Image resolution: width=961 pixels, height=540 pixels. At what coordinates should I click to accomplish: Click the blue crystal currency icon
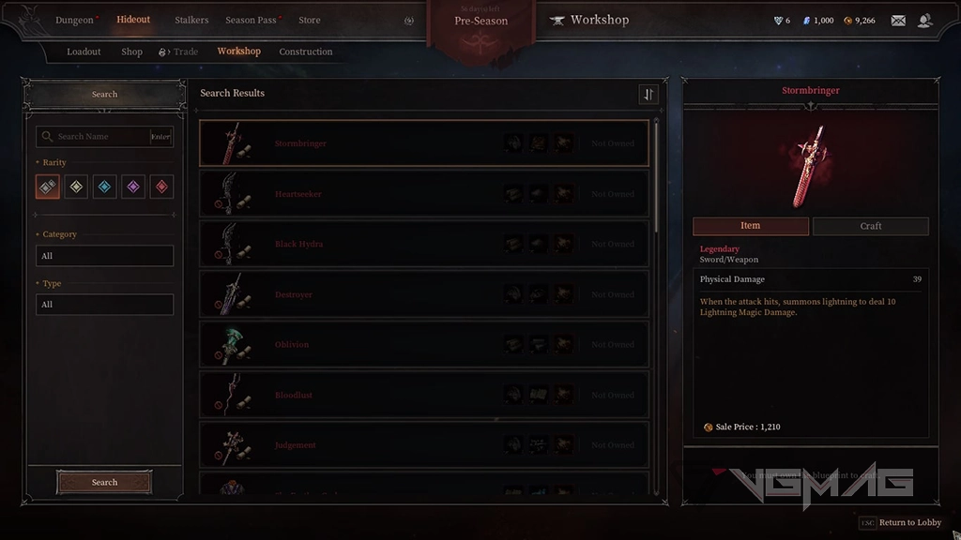click(806, 21)
